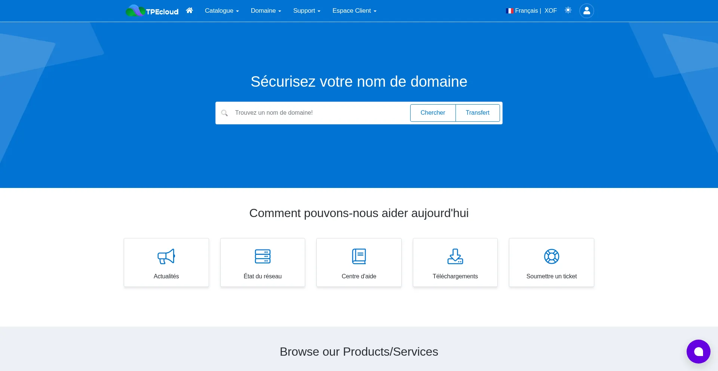Screen dimensions: 718x371
Task: Go to home via house icon
Action: point(190,10)
